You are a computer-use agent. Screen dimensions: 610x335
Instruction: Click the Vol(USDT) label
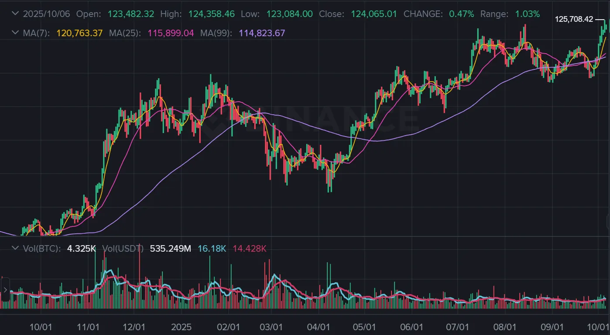pyautogui.click(x=123, y=249)
